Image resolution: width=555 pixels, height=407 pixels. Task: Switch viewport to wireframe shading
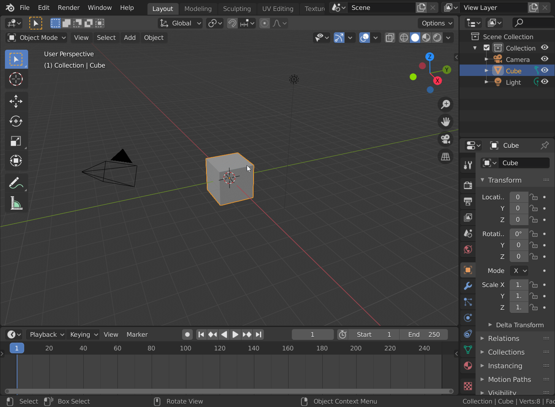[404, 38]
